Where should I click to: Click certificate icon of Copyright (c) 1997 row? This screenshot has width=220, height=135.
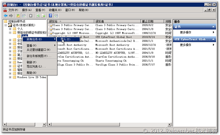pyautogui.click(x=51, y=33)
